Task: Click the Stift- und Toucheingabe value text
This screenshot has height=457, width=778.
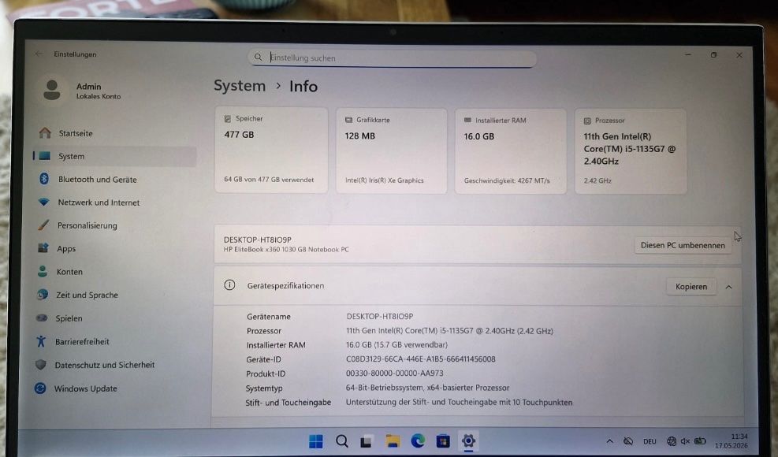Action: (459, 402)
